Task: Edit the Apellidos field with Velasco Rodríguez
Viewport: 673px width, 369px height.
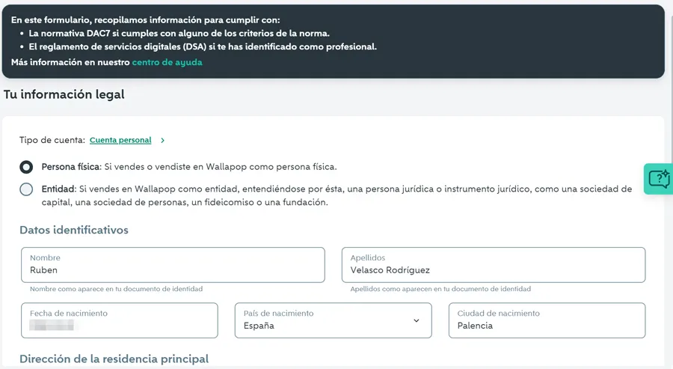Action: [494, 265]
